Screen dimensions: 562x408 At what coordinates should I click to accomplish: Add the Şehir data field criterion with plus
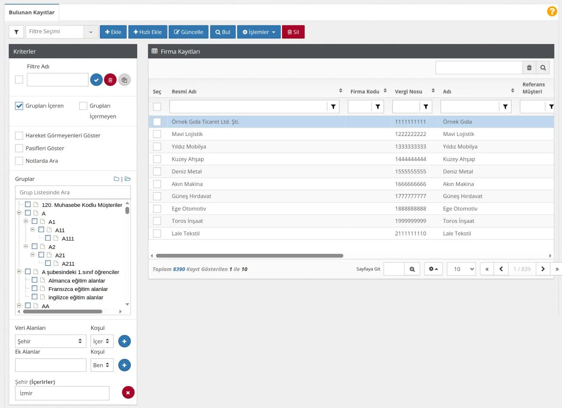[x=124, y=341]
